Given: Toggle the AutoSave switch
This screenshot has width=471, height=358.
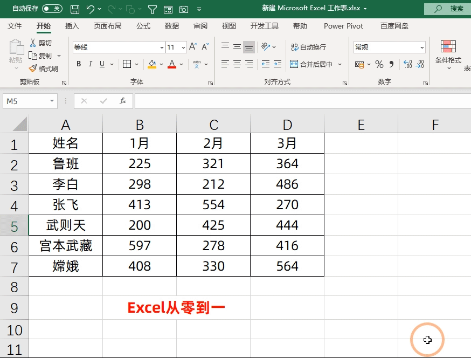Looking at the screenshot, I should (x=52, y=9).
